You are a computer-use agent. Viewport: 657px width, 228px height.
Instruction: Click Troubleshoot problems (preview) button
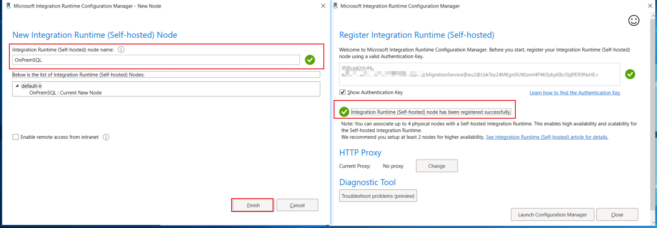point(378,196)
